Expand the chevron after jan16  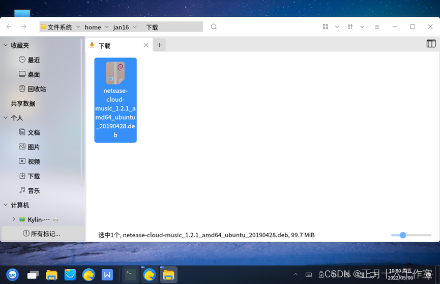(135, 27)
